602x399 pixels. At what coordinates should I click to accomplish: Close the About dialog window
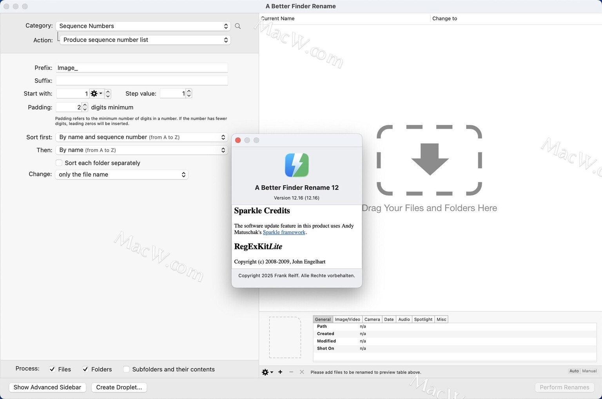tap(238, 140)
